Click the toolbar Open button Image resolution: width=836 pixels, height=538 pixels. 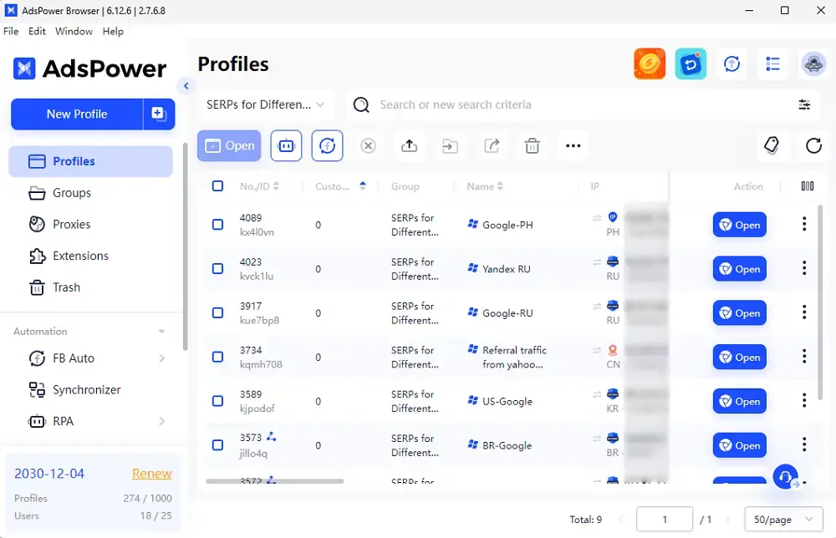pyautogui.click(x=229, y=145)
